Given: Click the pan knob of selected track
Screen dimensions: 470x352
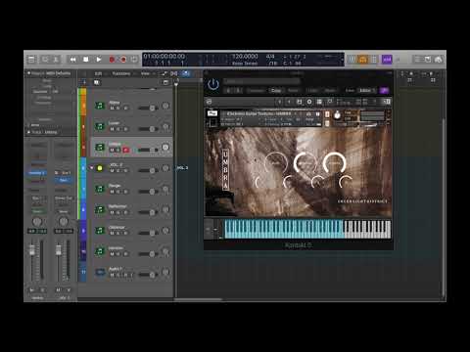Looking at the screenshot, I should pyautogui.click(x=165, y=148).
